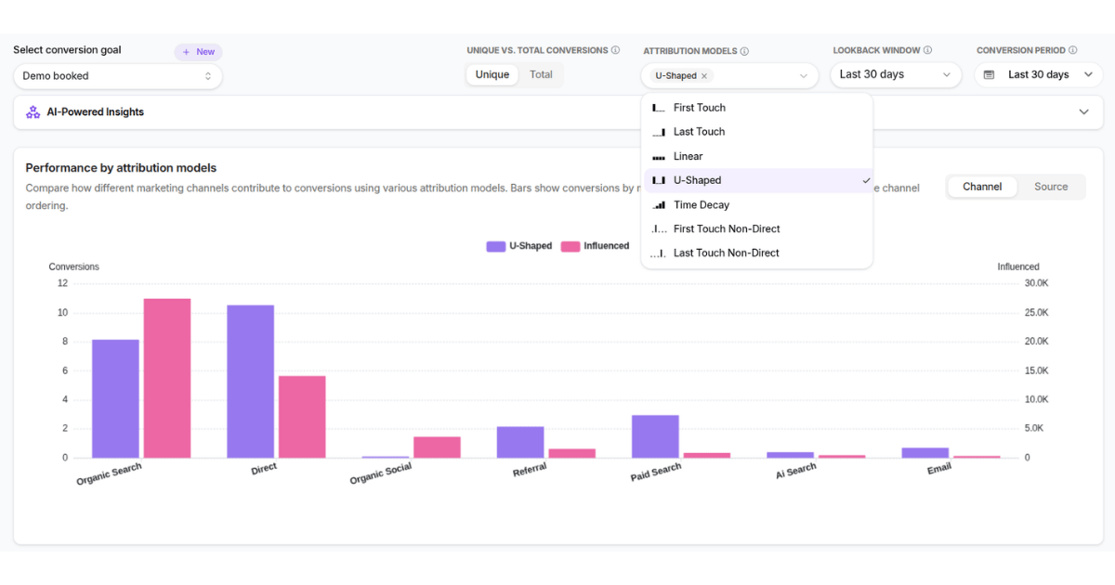The image size is (1115, 585).
Task: Choose U-Shaped option in the list
Action: (757, 180)
